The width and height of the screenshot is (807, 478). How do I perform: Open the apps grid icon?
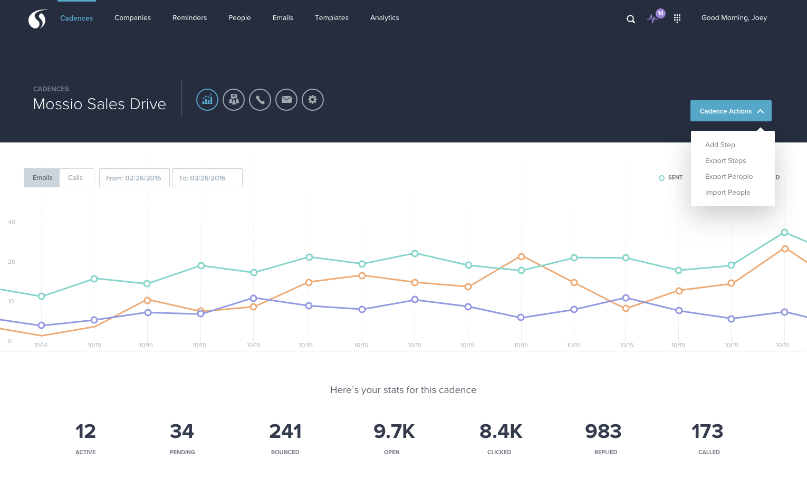(x=677, y=18)
